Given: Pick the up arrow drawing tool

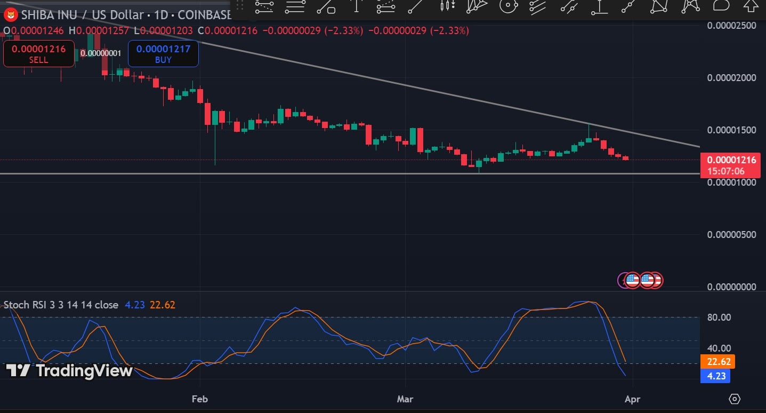Looking at the screenshot, I should pos(752,6).
